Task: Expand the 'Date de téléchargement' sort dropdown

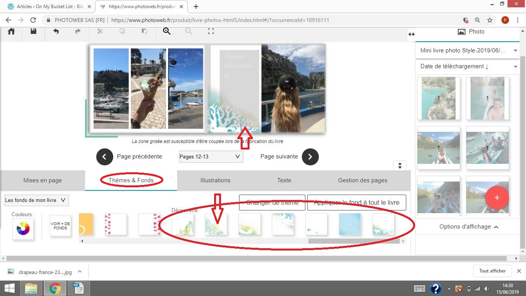Action: [x=467, y=66]
